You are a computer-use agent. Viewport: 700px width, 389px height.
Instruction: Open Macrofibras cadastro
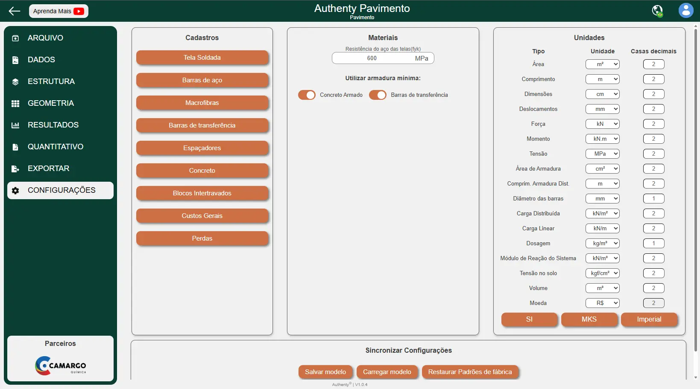click(202, 103)
